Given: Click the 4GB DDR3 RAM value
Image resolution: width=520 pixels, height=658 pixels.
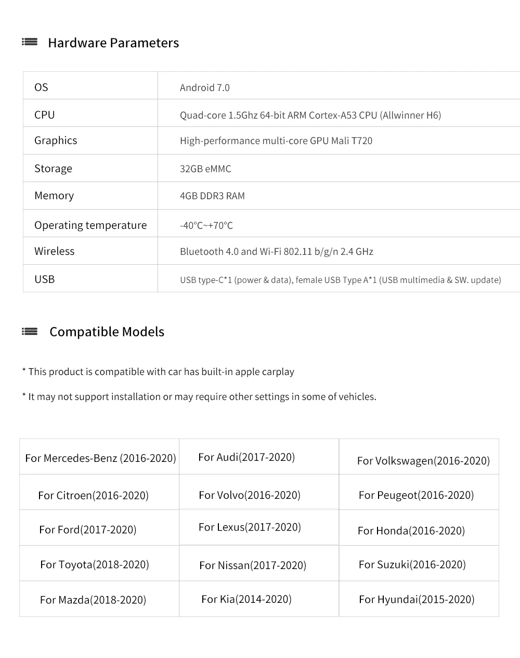Looking at the screenshot, I should tap(212, 196).
